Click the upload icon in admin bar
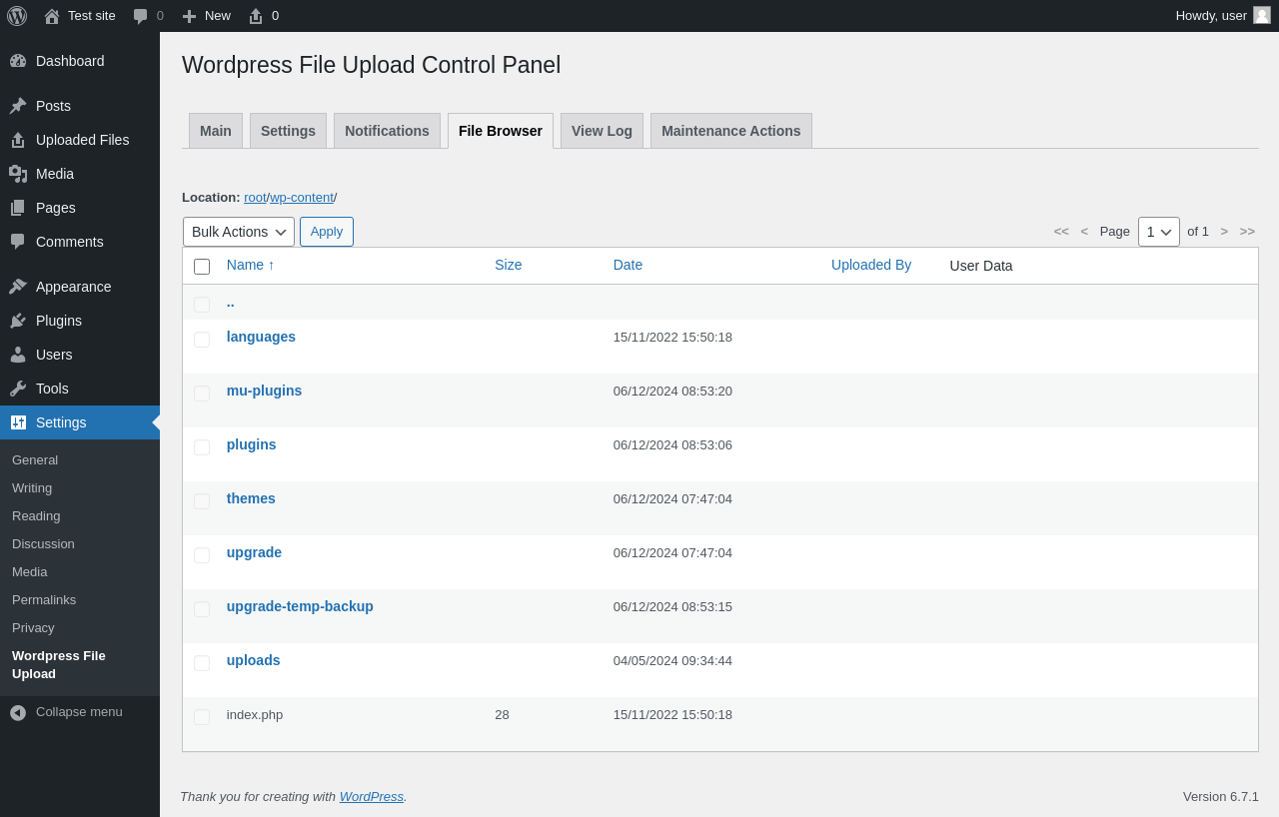The height and width of the screenshot is (817, 1279). tap(256, 16)
